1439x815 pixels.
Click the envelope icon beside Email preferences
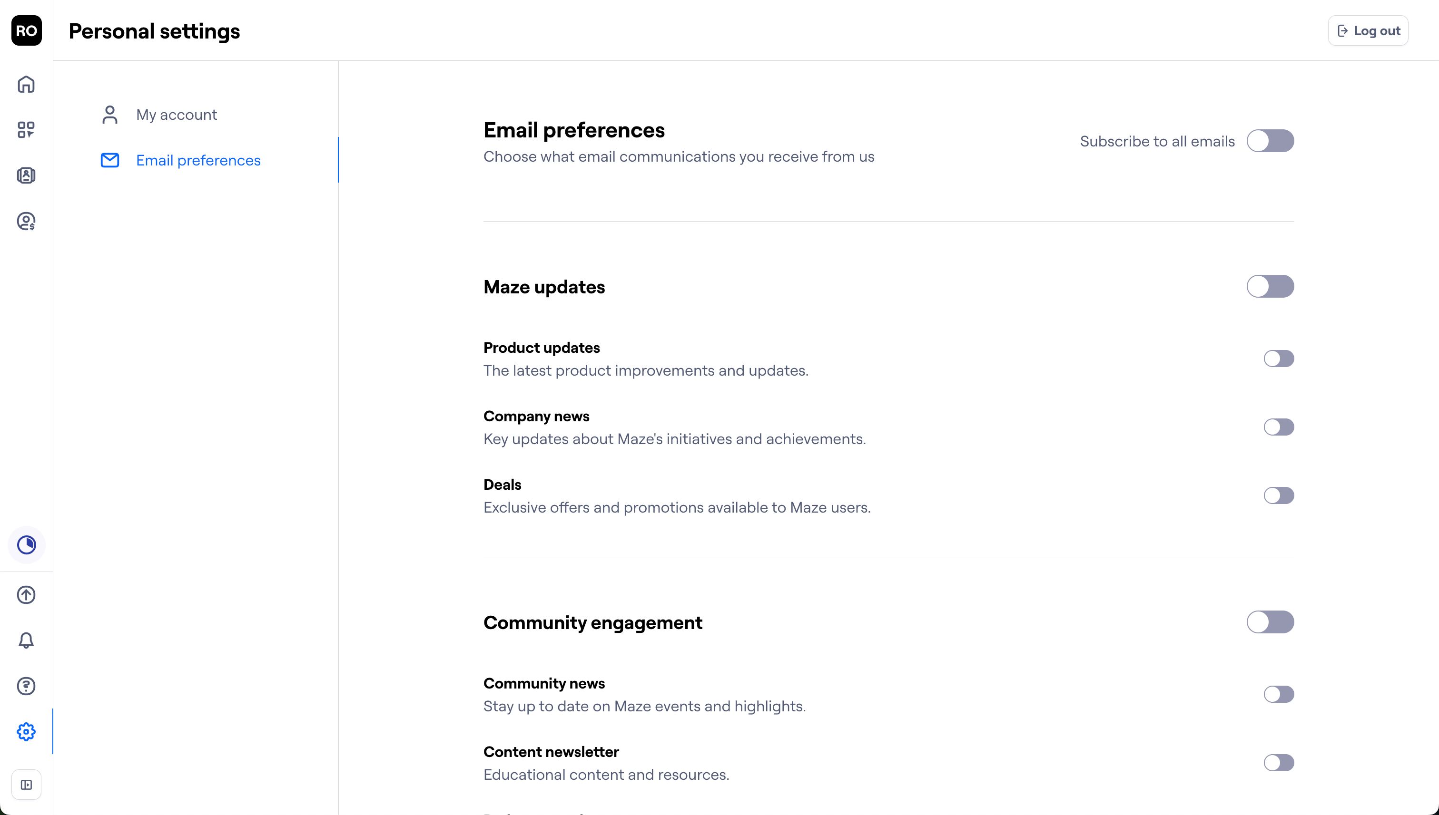tap(110, 161)
